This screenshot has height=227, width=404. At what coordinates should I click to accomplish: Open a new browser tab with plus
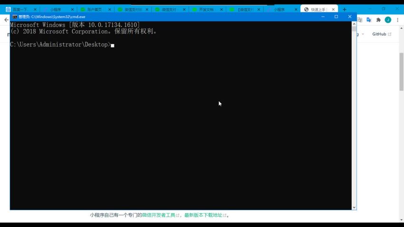point(345,9)
